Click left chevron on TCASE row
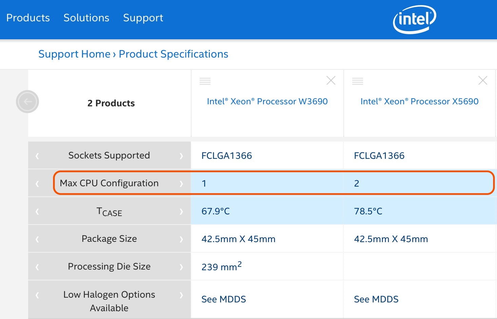497x319 pixels. click(x=37, y=212)
